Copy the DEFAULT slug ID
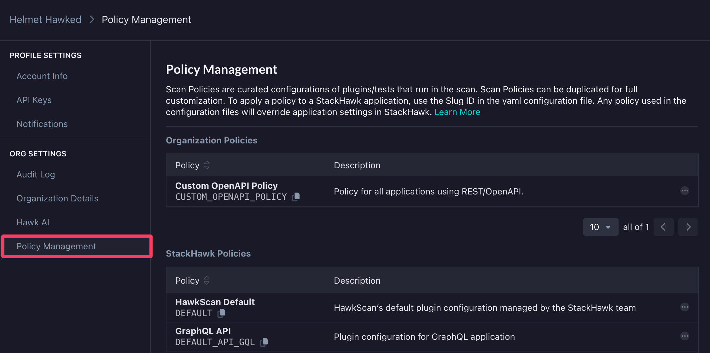Screen dimensions: 710x353 coord(222,313)
